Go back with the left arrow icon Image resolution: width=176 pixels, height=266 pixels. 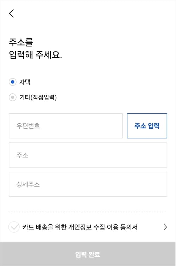coord(11,13)
